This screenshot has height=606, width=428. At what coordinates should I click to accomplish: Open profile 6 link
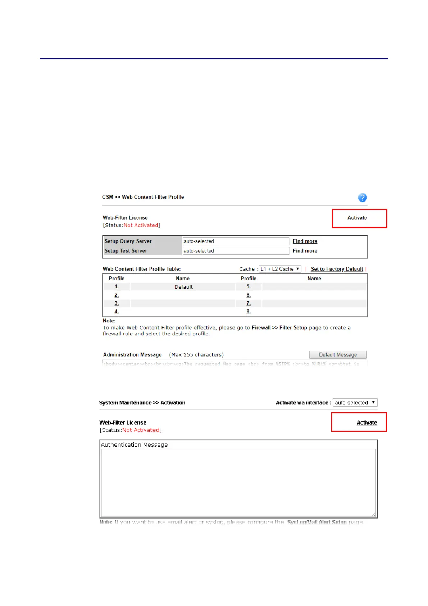click(x=249, y=295)
